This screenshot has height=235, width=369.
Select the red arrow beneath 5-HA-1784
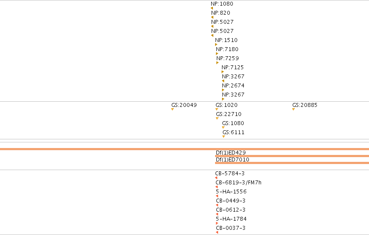pyautogui.click(x=217, y=223)
